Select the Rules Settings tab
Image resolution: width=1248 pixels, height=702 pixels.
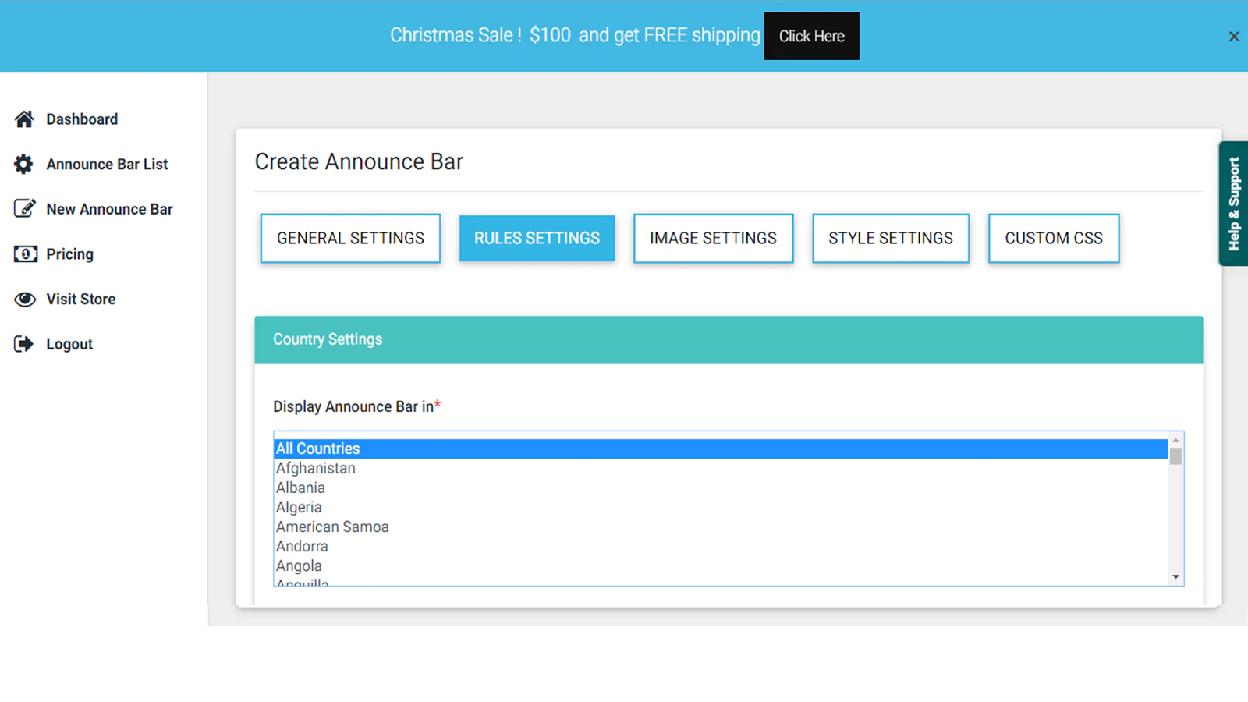click(x=537, y=239)
